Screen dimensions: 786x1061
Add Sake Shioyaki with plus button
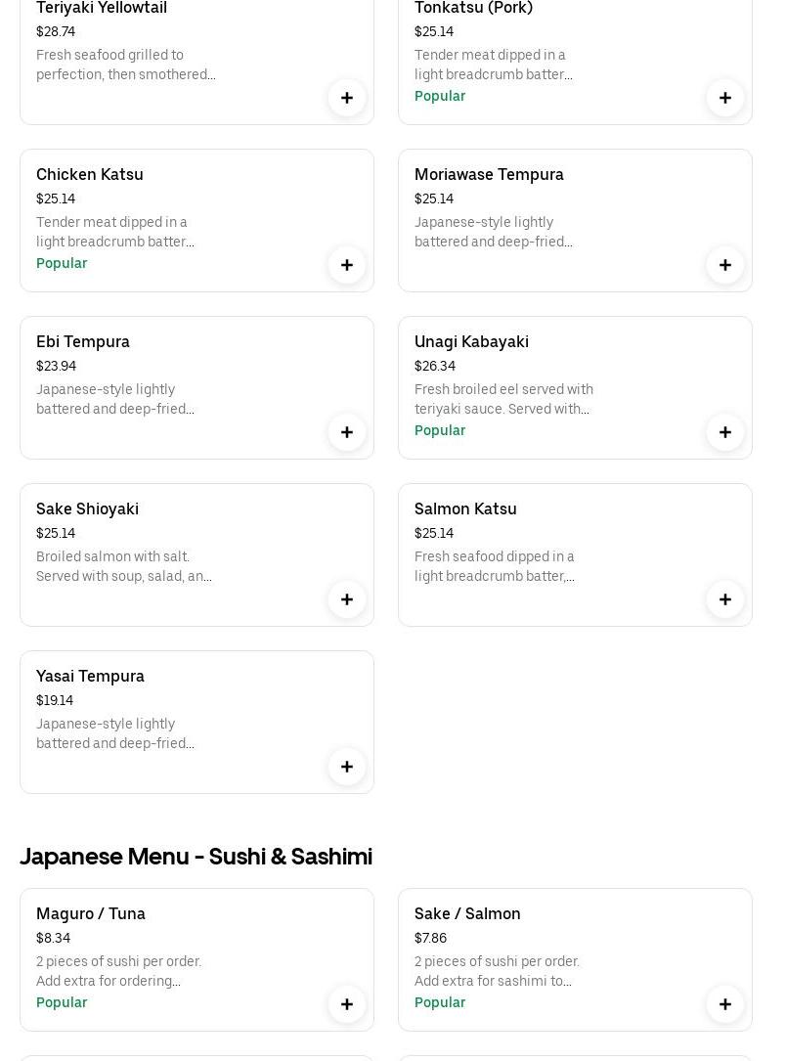pyautogui.click(x=347, y=599)
